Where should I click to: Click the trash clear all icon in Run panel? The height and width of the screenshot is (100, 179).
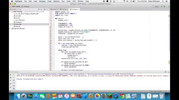tap(14, 89)
